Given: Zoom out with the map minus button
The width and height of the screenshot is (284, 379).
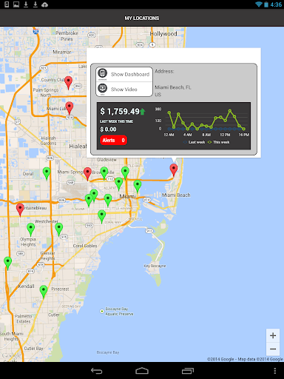Looking at the screenshot, I should pos(273,349).
